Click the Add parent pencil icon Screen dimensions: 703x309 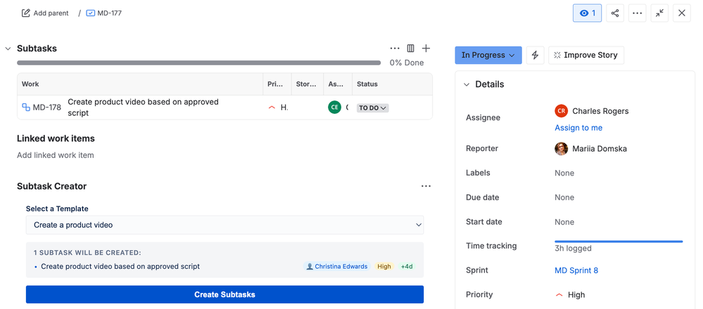[x=26, y=13]
